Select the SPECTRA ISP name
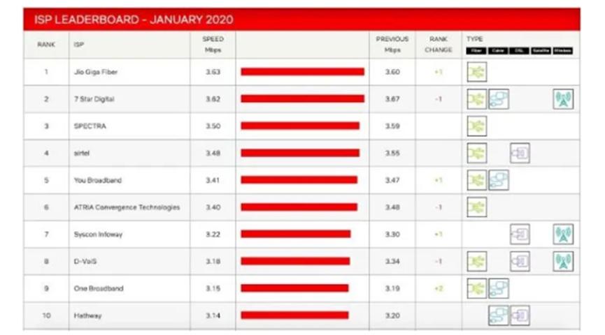 coord(90,126)
